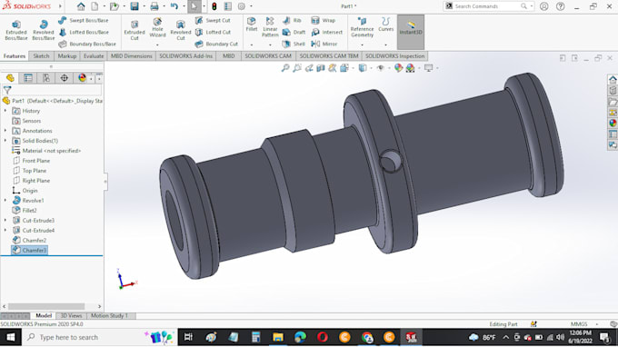The width and height of the screenshot is (618, 347).
Task: Apply the Fillet tool
Action: point(252,25)
